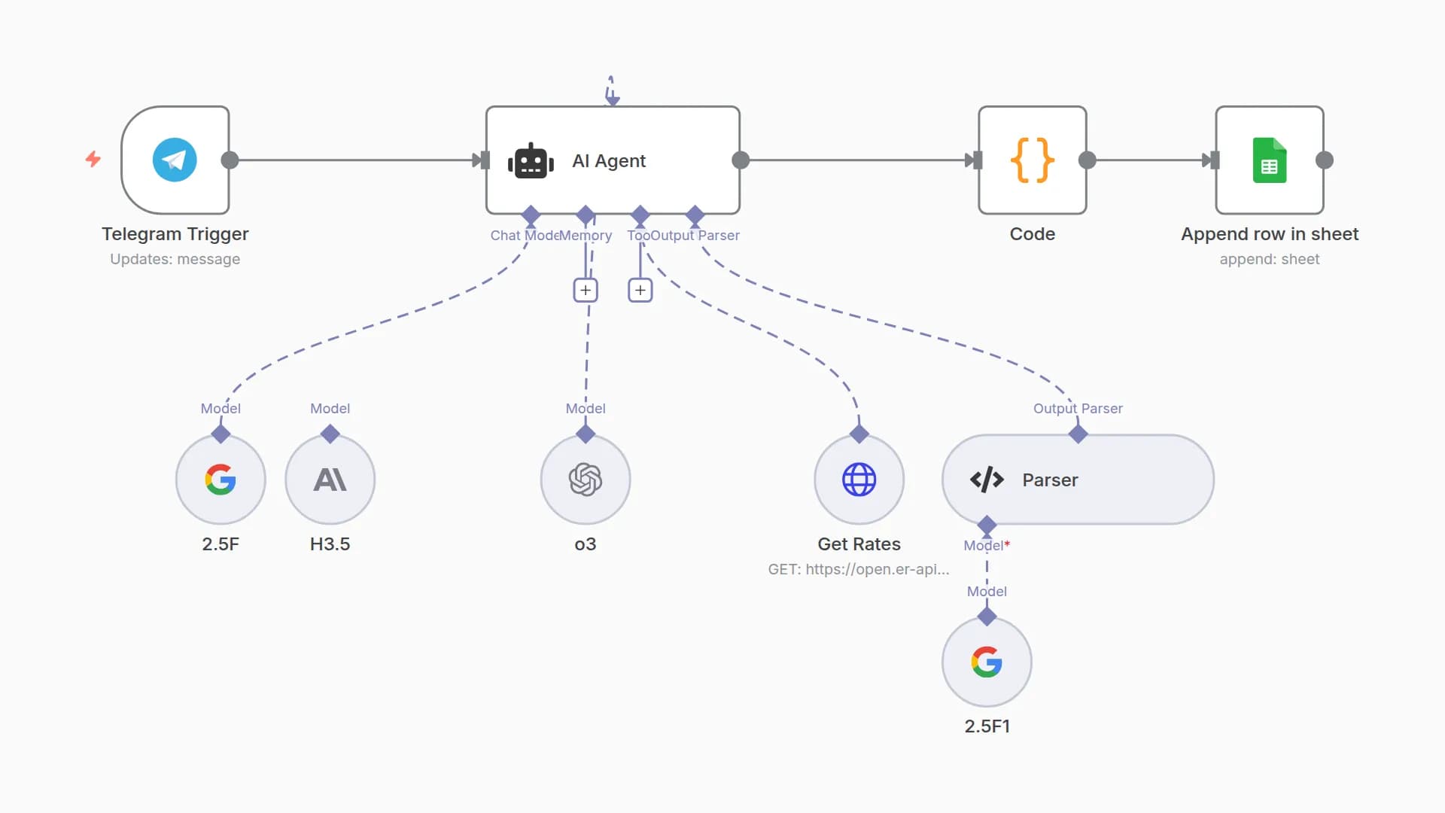Open the OpenAI o3 model node
Viewport: 1445px width, 813px height.
(586, 480)
